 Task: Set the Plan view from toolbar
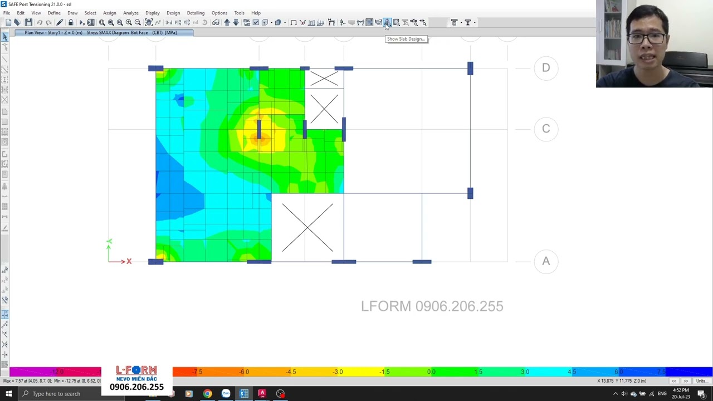pos(178,22)
